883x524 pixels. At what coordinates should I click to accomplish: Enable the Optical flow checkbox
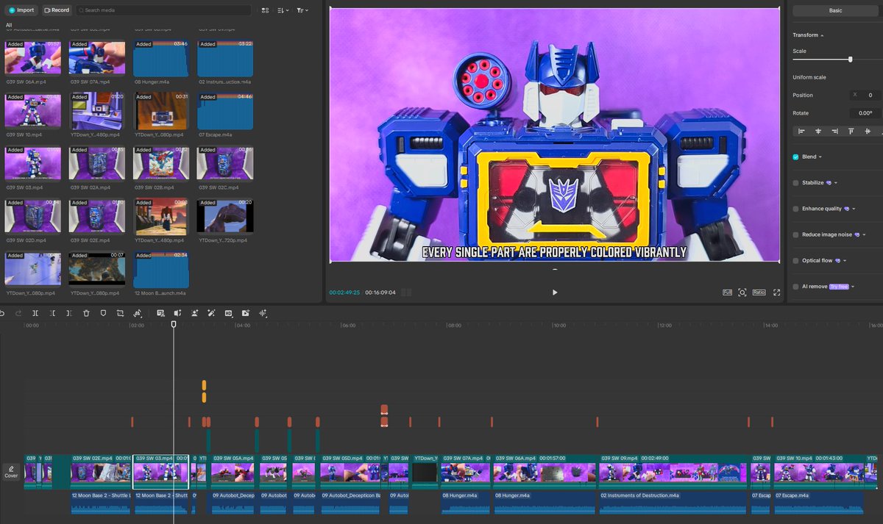tap(795, 260)
